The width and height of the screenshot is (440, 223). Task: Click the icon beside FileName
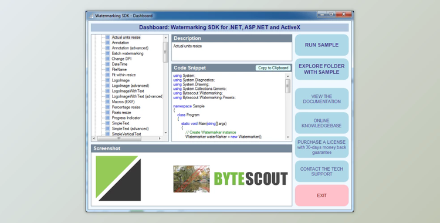pos(107,69)
